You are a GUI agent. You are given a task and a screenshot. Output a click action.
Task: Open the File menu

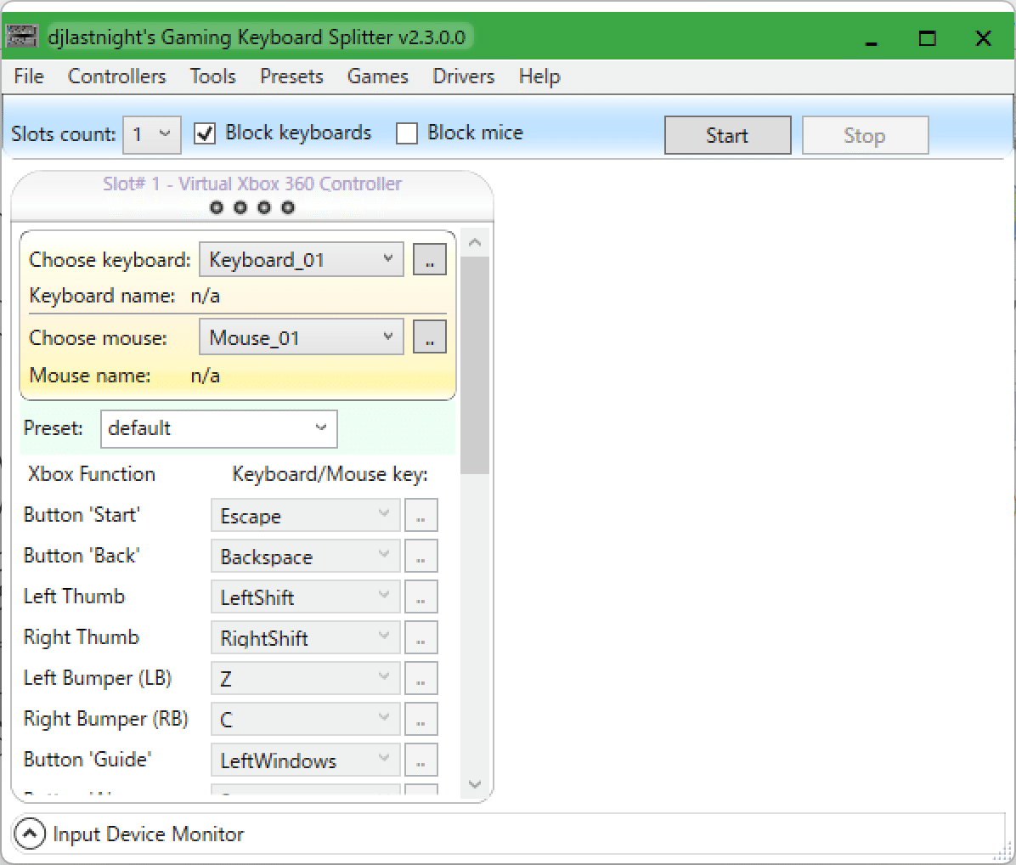29,76
